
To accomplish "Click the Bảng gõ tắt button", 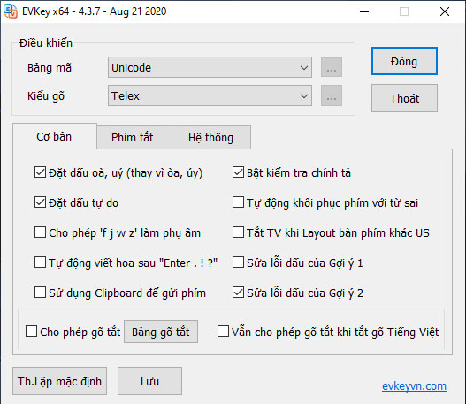I will coord(161,332).
